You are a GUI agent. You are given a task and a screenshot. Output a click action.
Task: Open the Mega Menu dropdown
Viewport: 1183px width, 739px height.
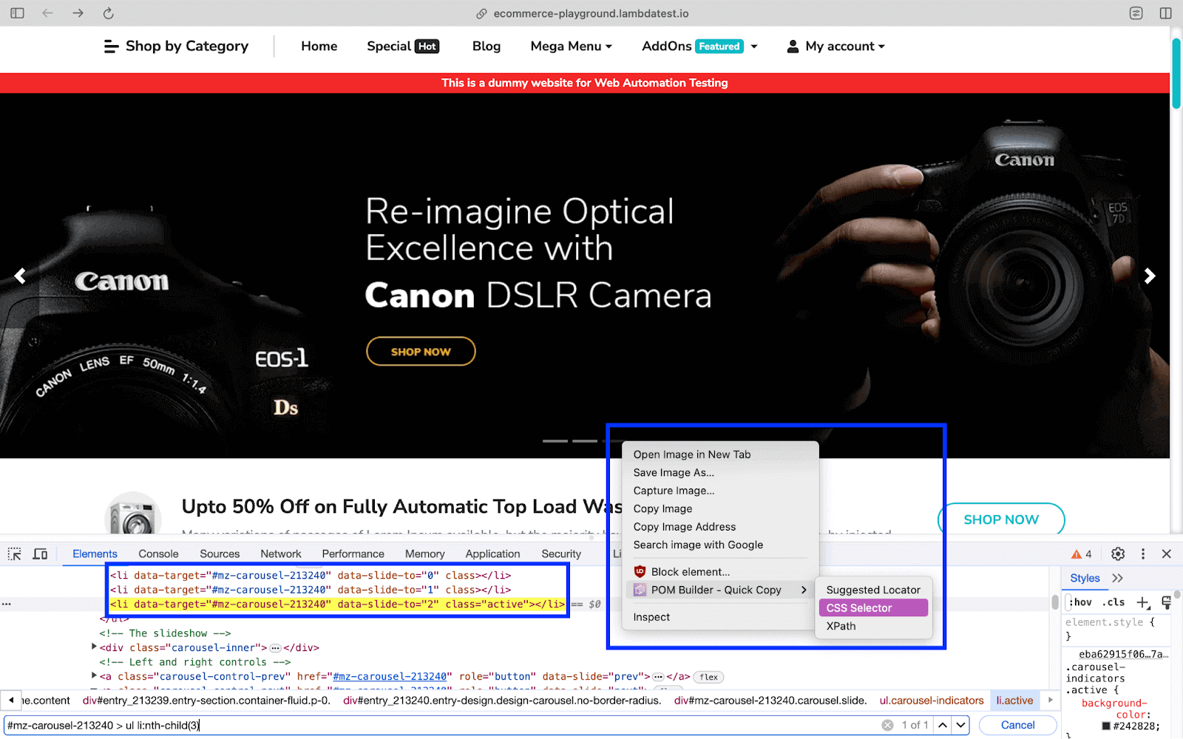coord(571,46)
